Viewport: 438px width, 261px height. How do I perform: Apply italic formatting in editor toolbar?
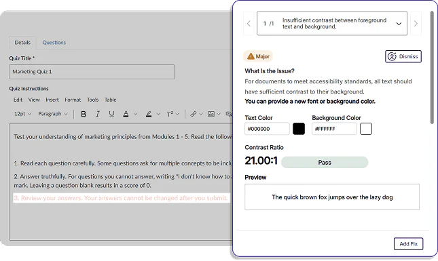pyautogui.click(x=98, y=114)
